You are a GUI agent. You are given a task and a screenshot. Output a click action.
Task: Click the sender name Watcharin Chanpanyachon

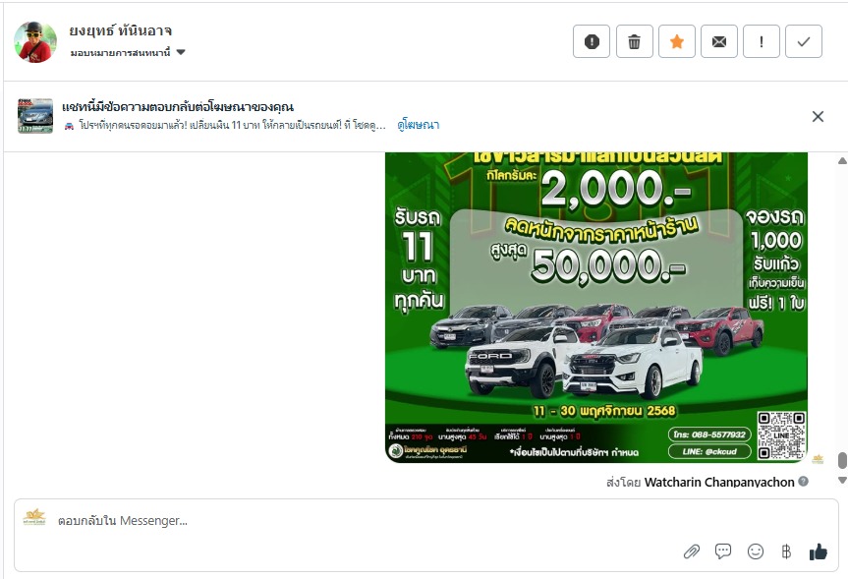coord(719,482)
